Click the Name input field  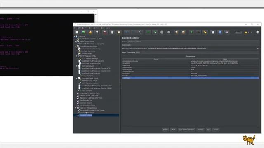pos(193,42)
